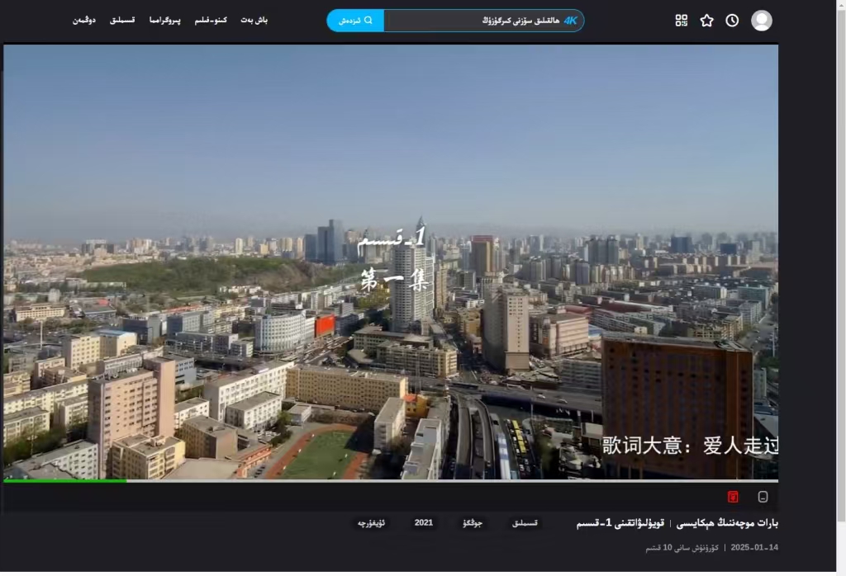This screenshot has height=576, width=846.
Task: Click the ئۇيغۇرچە language tag
Action: pyautogui.click(x=372, y=523)
